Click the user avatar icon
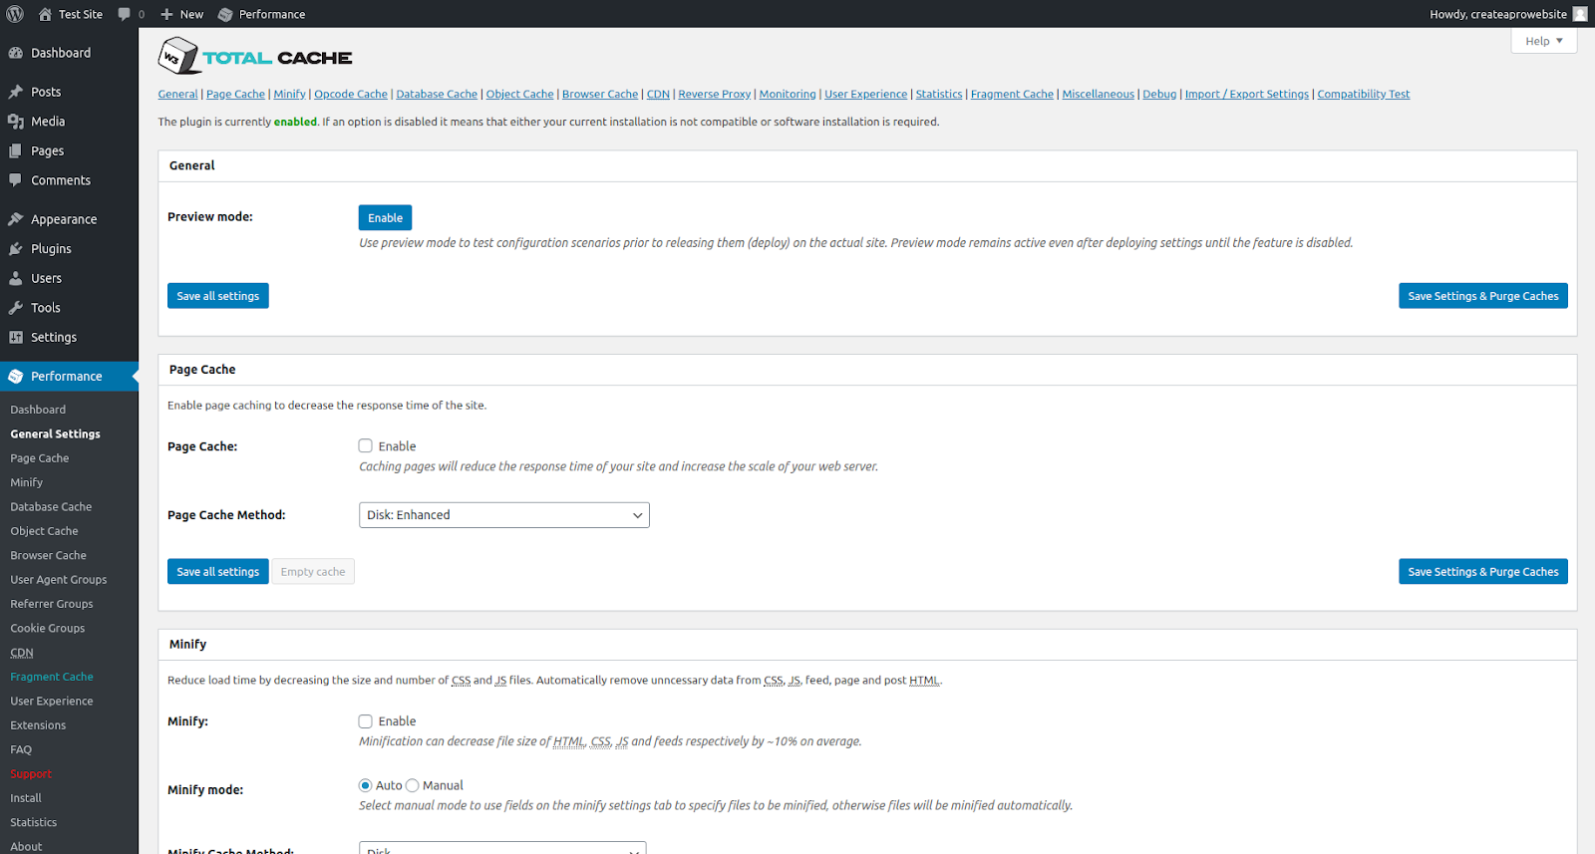The height and width of the screenshot is (854, 1595). point(1580,14)
